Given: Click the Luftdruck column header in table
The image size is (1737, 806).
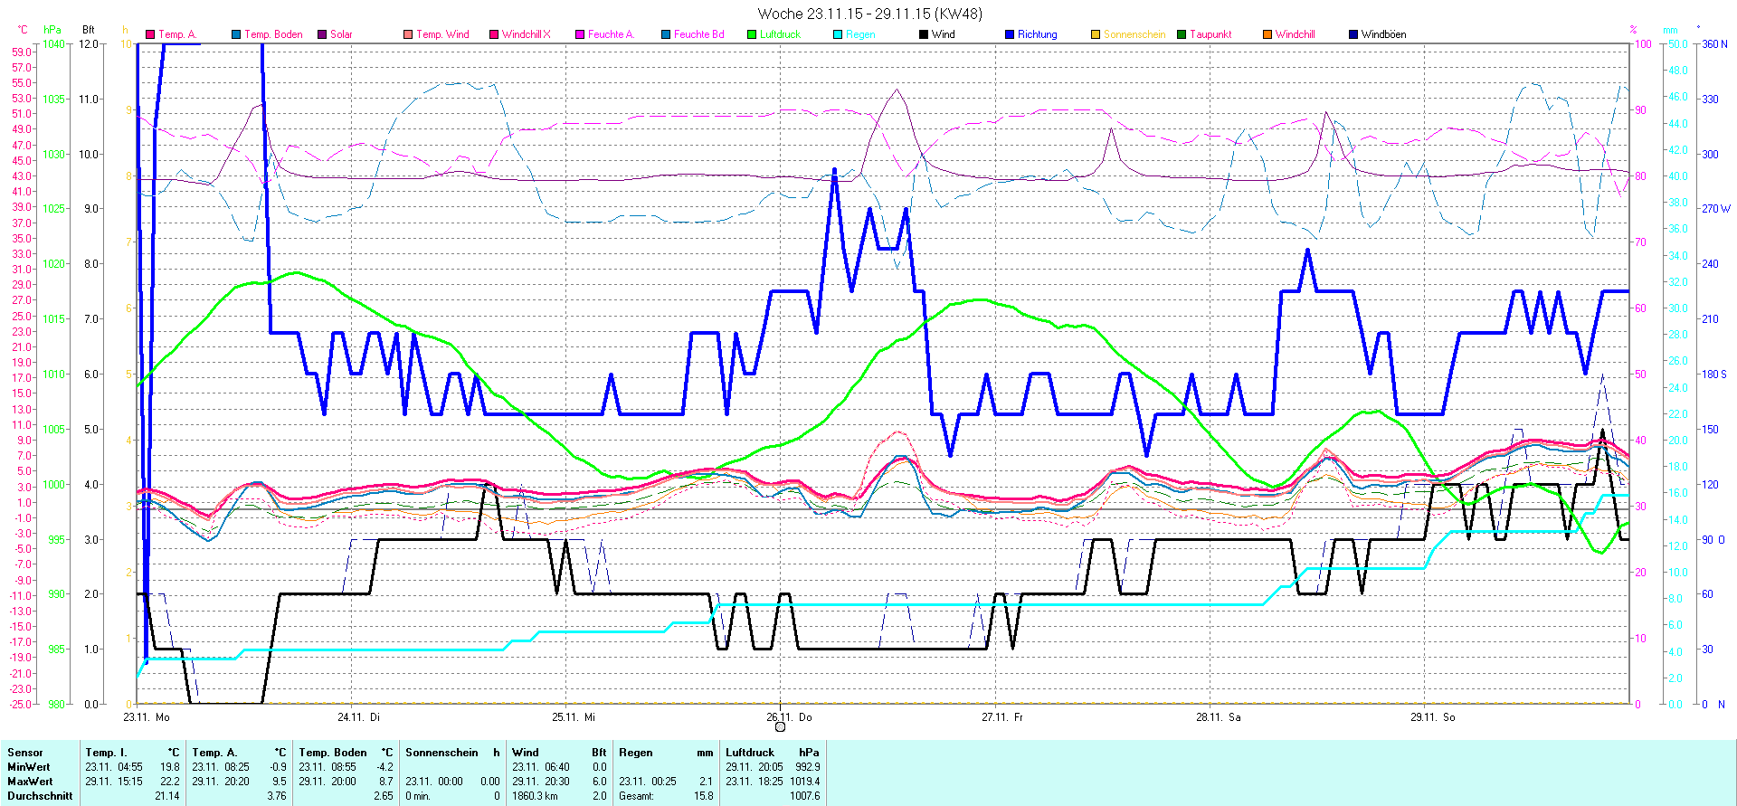Looking at the screenshot, I should (x=750, y=752).
